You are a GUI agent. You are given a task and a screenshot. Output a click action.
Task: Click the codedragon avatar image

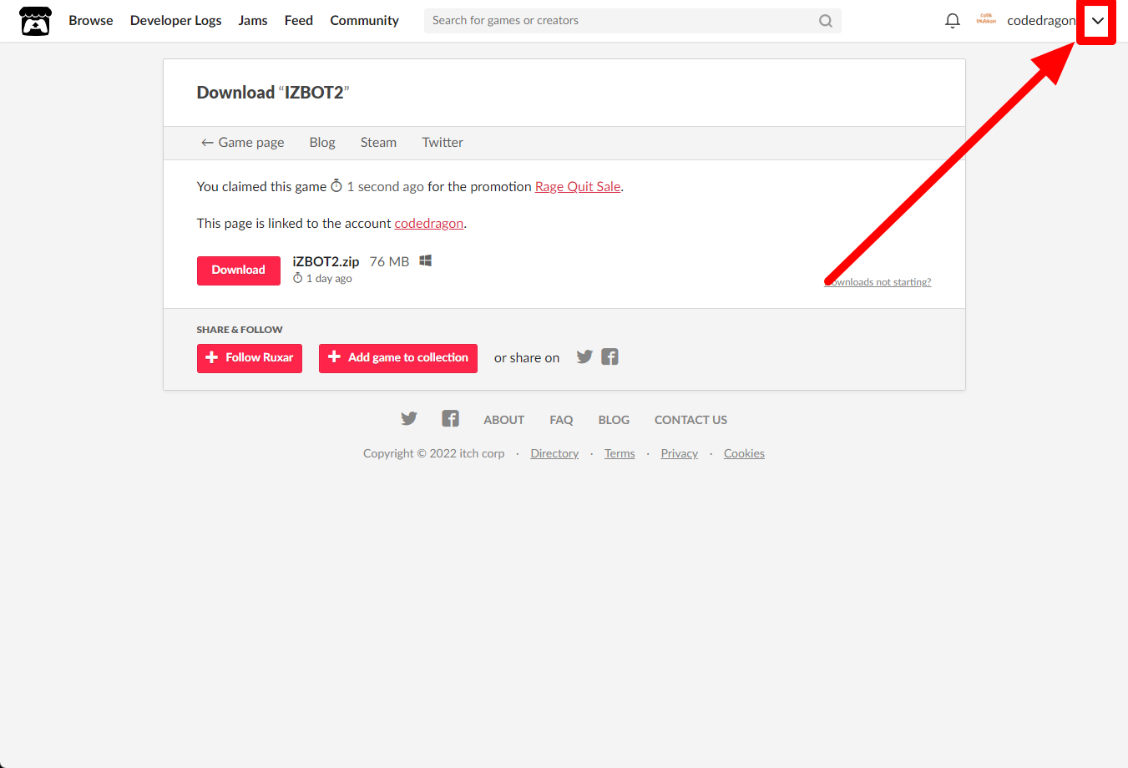coord(986,20)
